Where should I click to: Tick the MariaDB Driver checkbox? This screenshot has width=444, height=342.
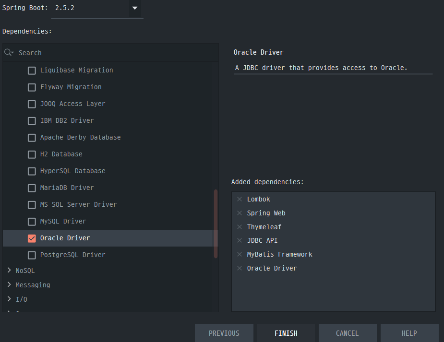pyautogui.click(x=32, y=188)
